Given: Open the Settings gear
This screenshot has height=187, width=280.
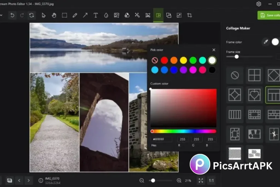Looking at the screenshot, I should (258, 4).
